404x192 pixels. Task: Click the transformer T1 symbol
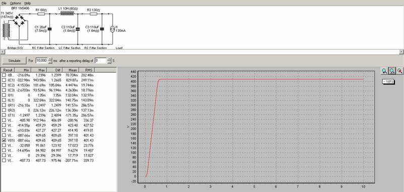pyautogui.click(x=7, y=31)
